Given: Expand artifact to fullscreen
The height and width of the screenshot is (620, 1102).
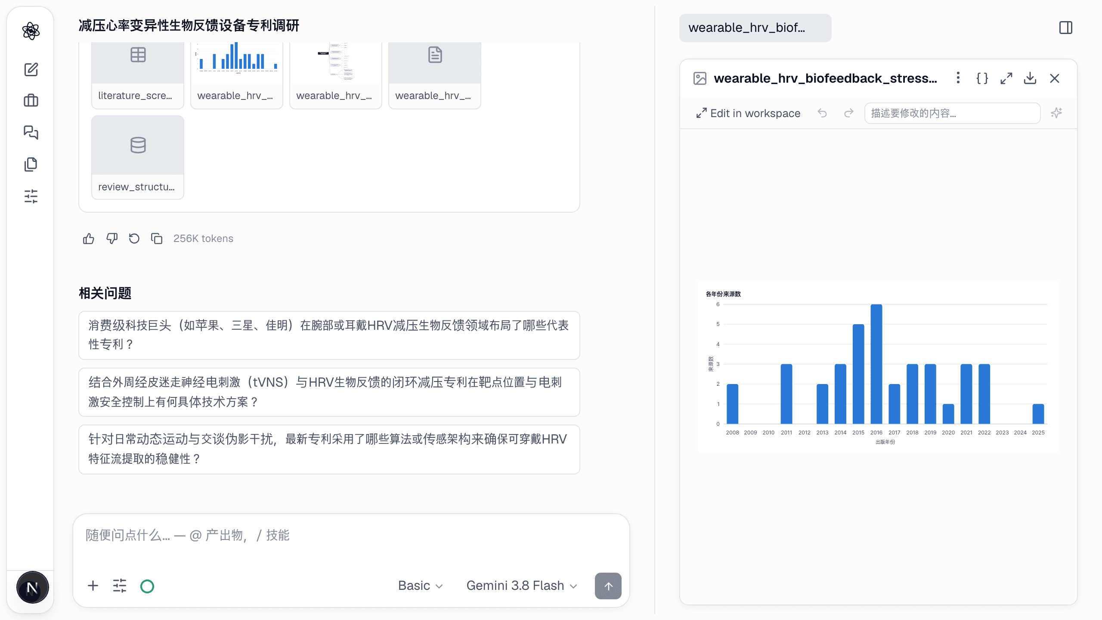Looking at the screenshot, I should 1006,78.
